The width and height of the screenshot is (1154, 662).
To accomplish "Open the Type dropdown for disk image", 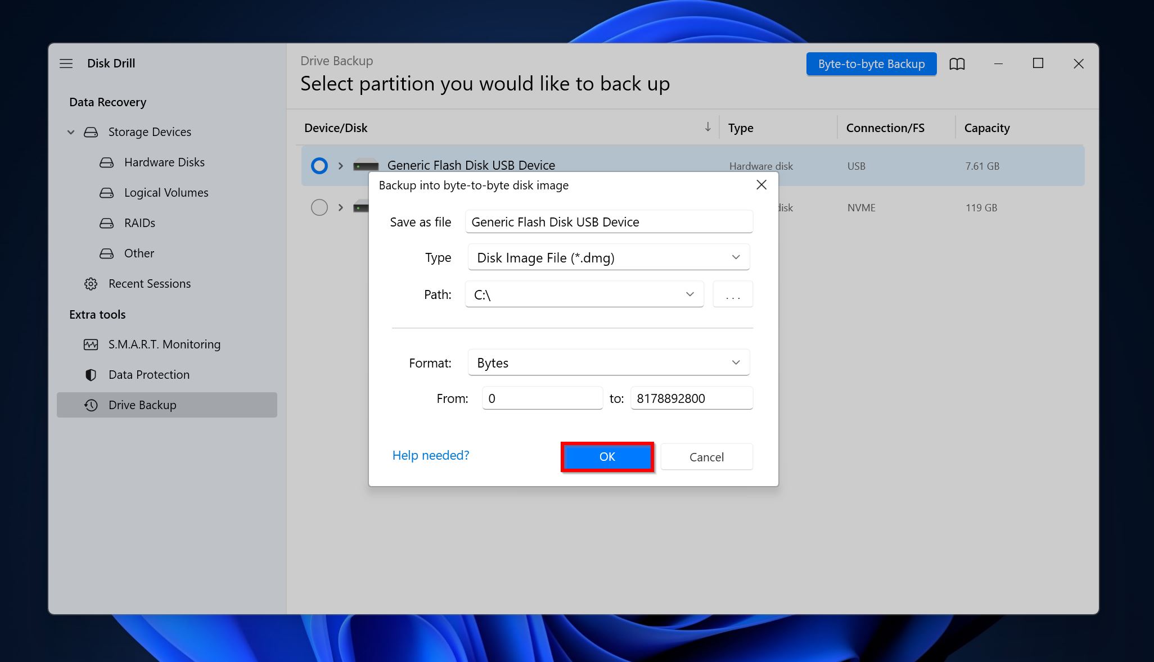I will pyautogui.click(x=607, y=257).
